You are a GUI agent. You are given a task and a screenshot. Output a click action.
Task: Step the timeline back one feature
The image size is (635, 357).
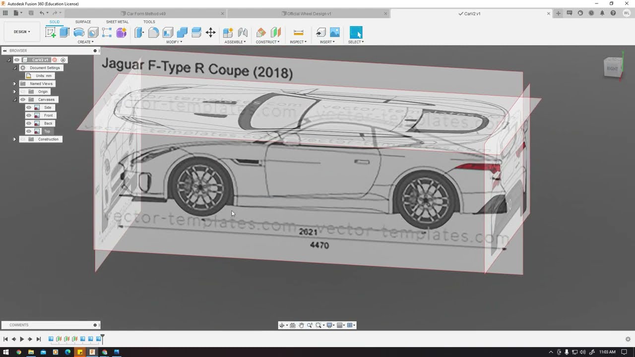tap(13, 339)
